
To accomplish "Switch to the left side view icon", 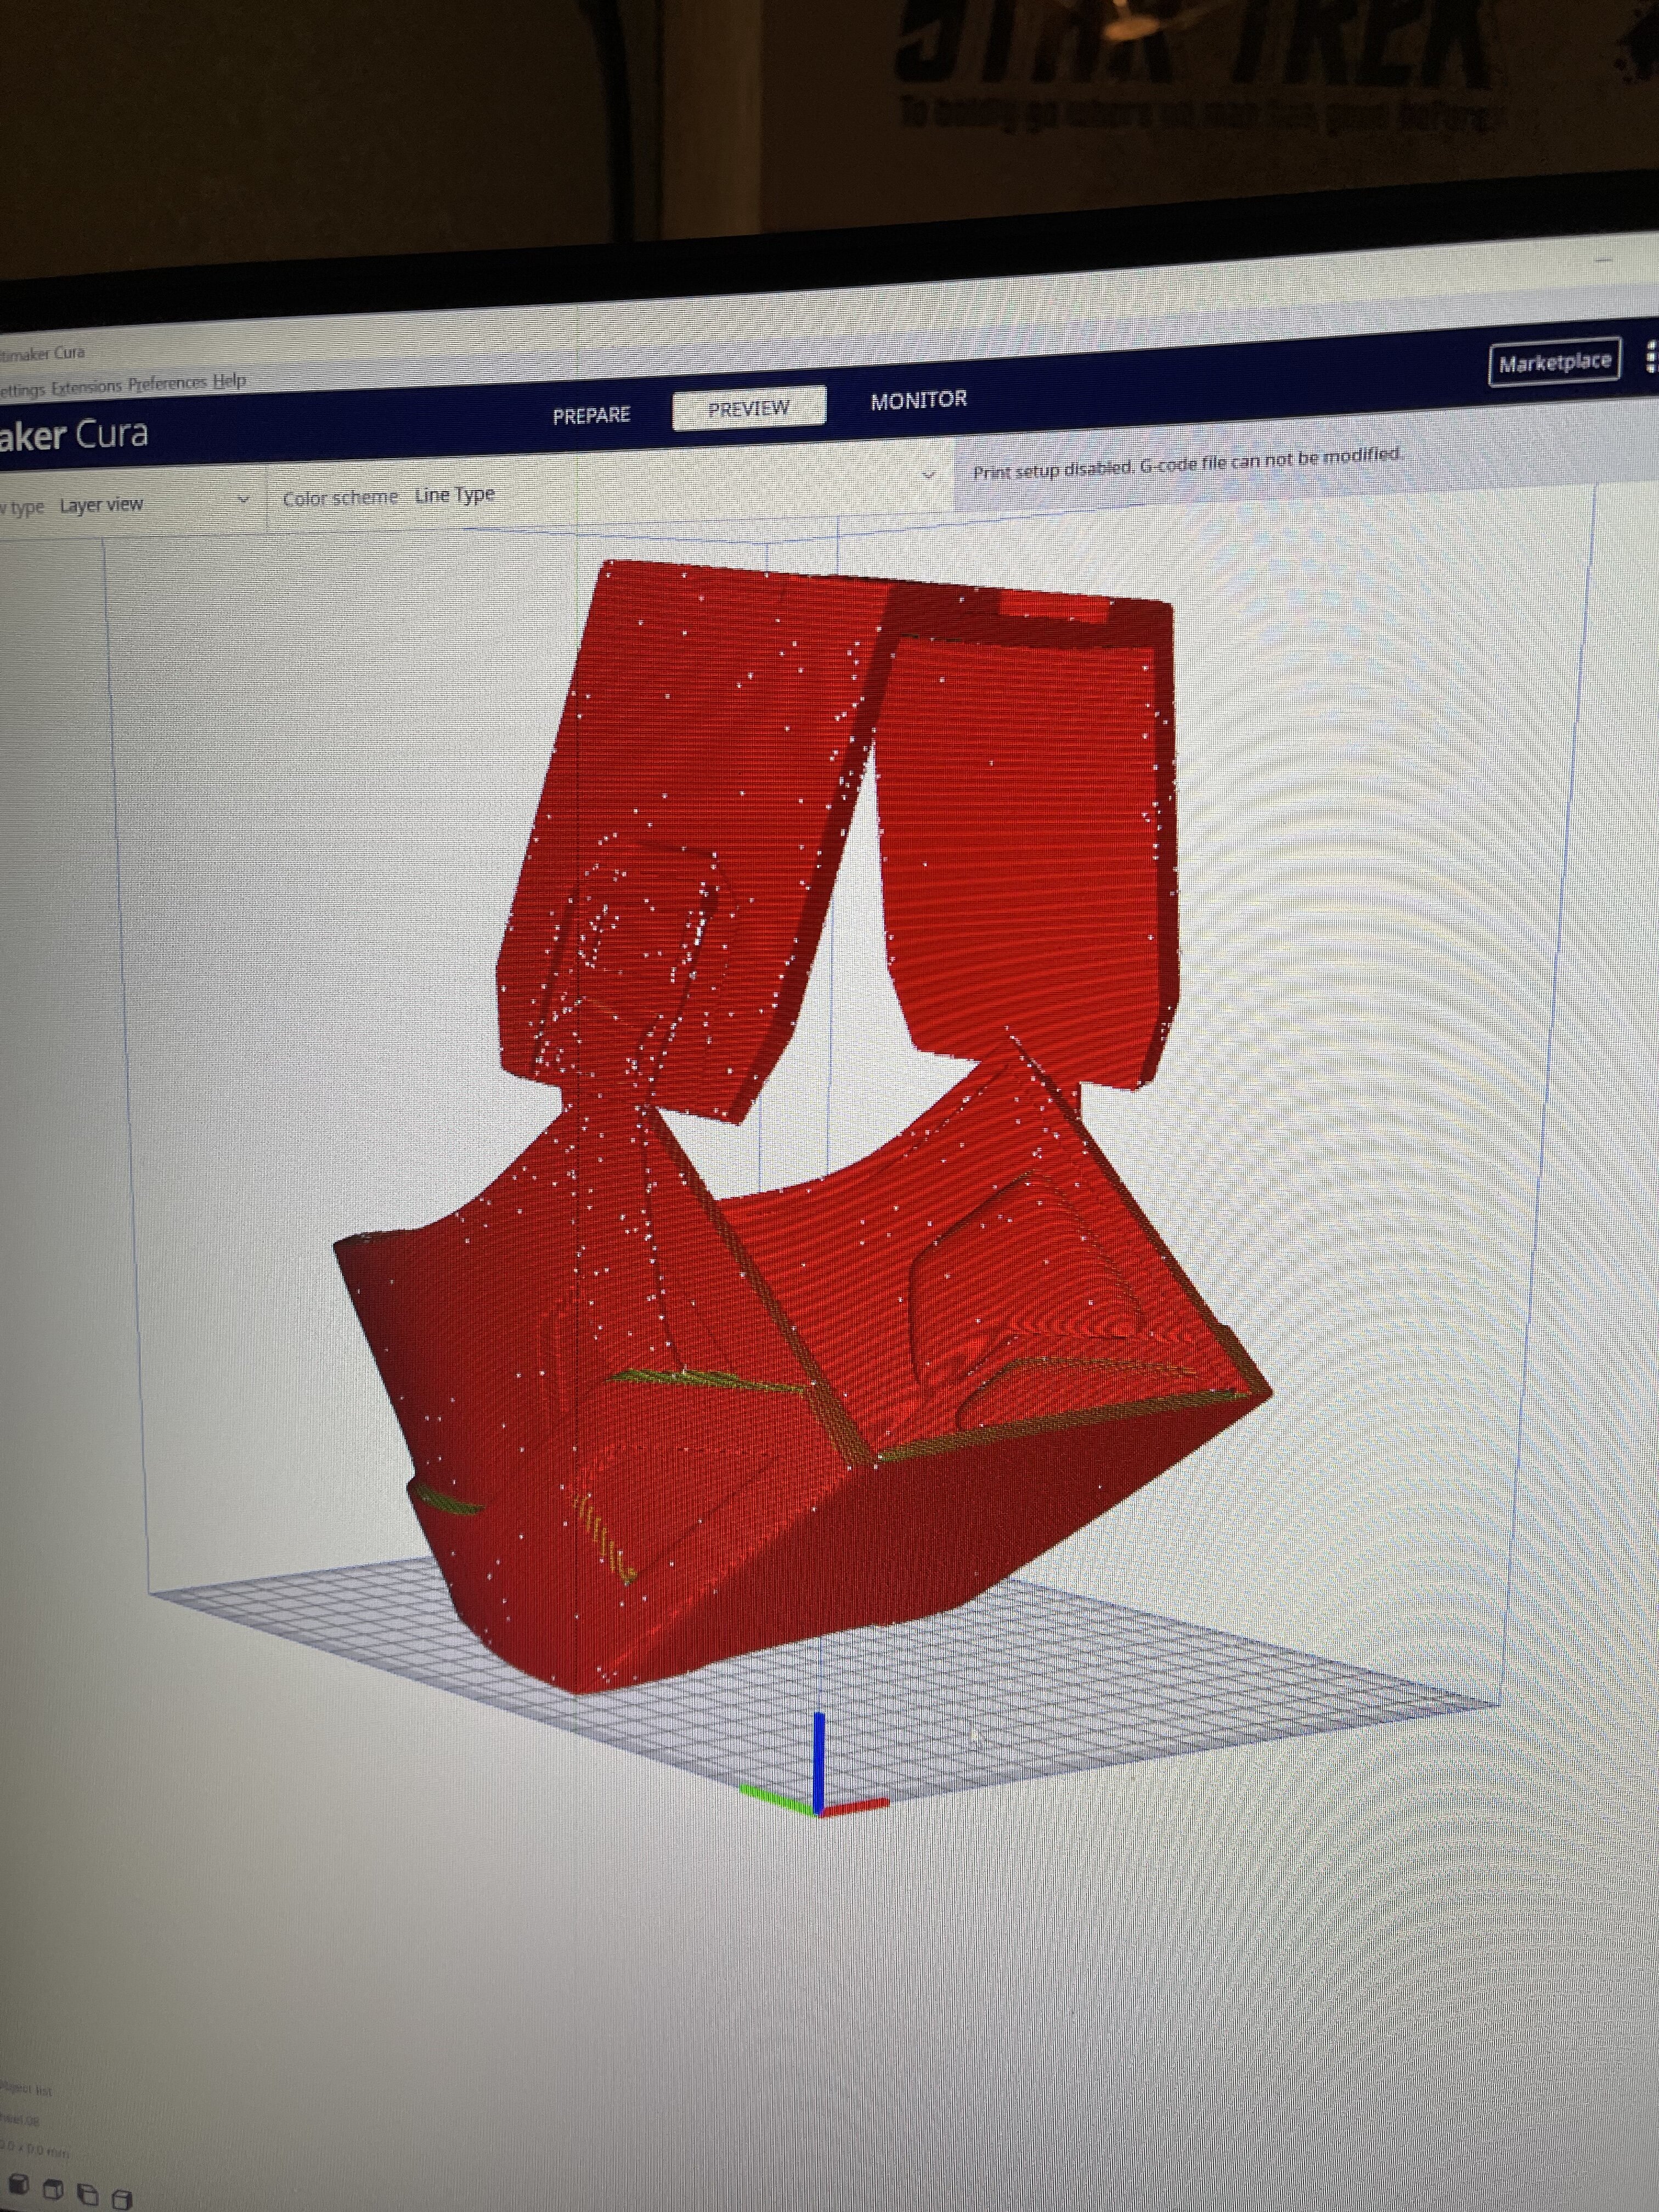I will (88, 2194).
